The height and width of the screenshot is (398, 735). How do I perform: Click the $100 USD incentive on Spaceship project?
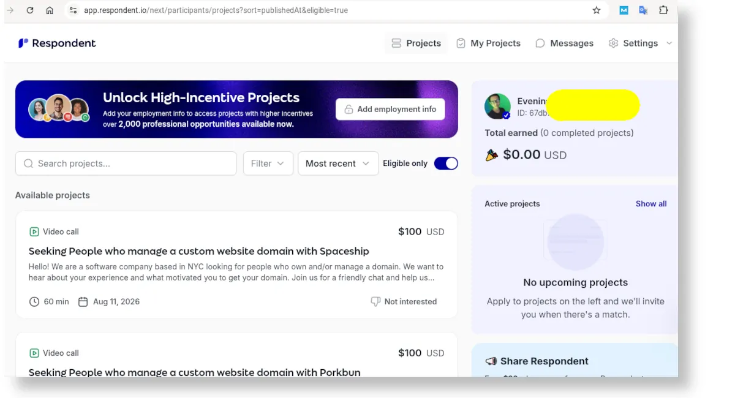421,231
